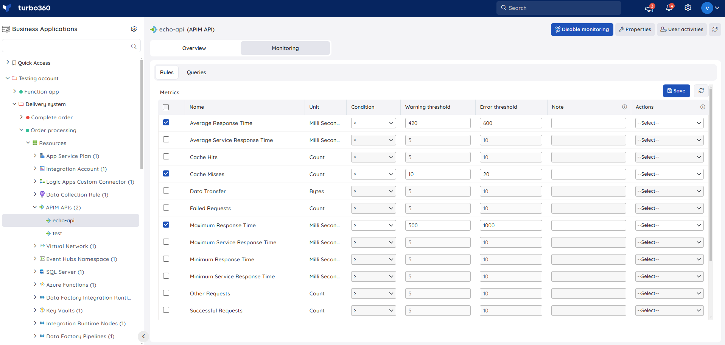Click the SQL Server icon
The width and height of the screenshot is (725, 345).
pos(42,272)
